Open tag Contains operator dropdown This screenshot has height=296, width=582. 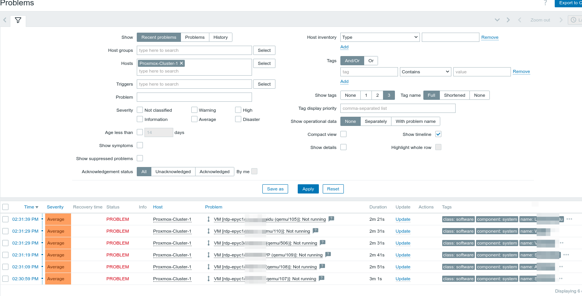[425, 72]
